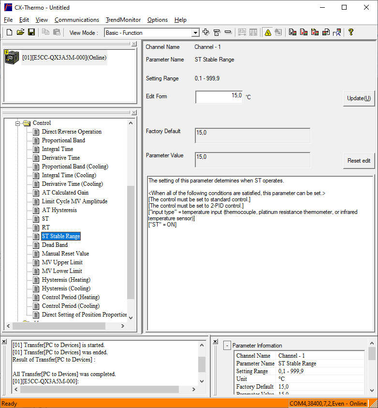The image size is (378, 408).
Task: Click the Edit Form value field
Action: [219, 97]
